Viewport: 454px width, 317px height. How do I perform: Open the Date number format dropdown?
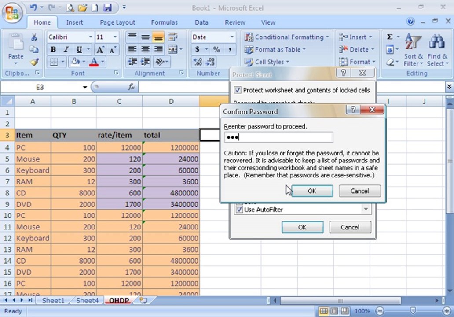click(x=232, y=37)
